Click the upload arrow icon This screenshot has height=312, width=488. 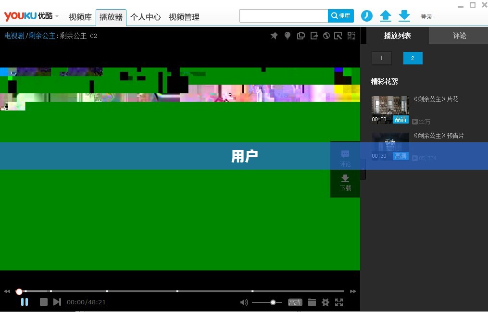click(x=385, y=15)
